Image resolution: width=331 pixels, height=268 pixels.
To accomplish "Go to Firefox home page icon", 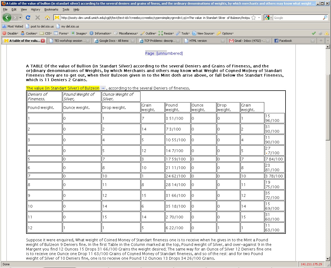I will click(x=47, y=18).
